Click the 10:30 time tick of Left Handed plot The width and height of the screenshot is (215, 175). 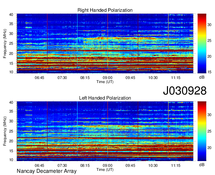point(153,165)
